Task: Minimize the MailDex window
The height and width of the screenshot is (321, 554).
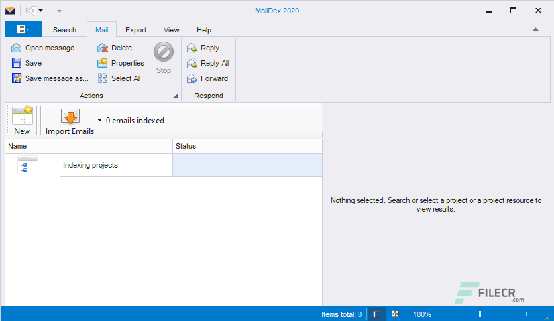Action: [x=489, y=11]
